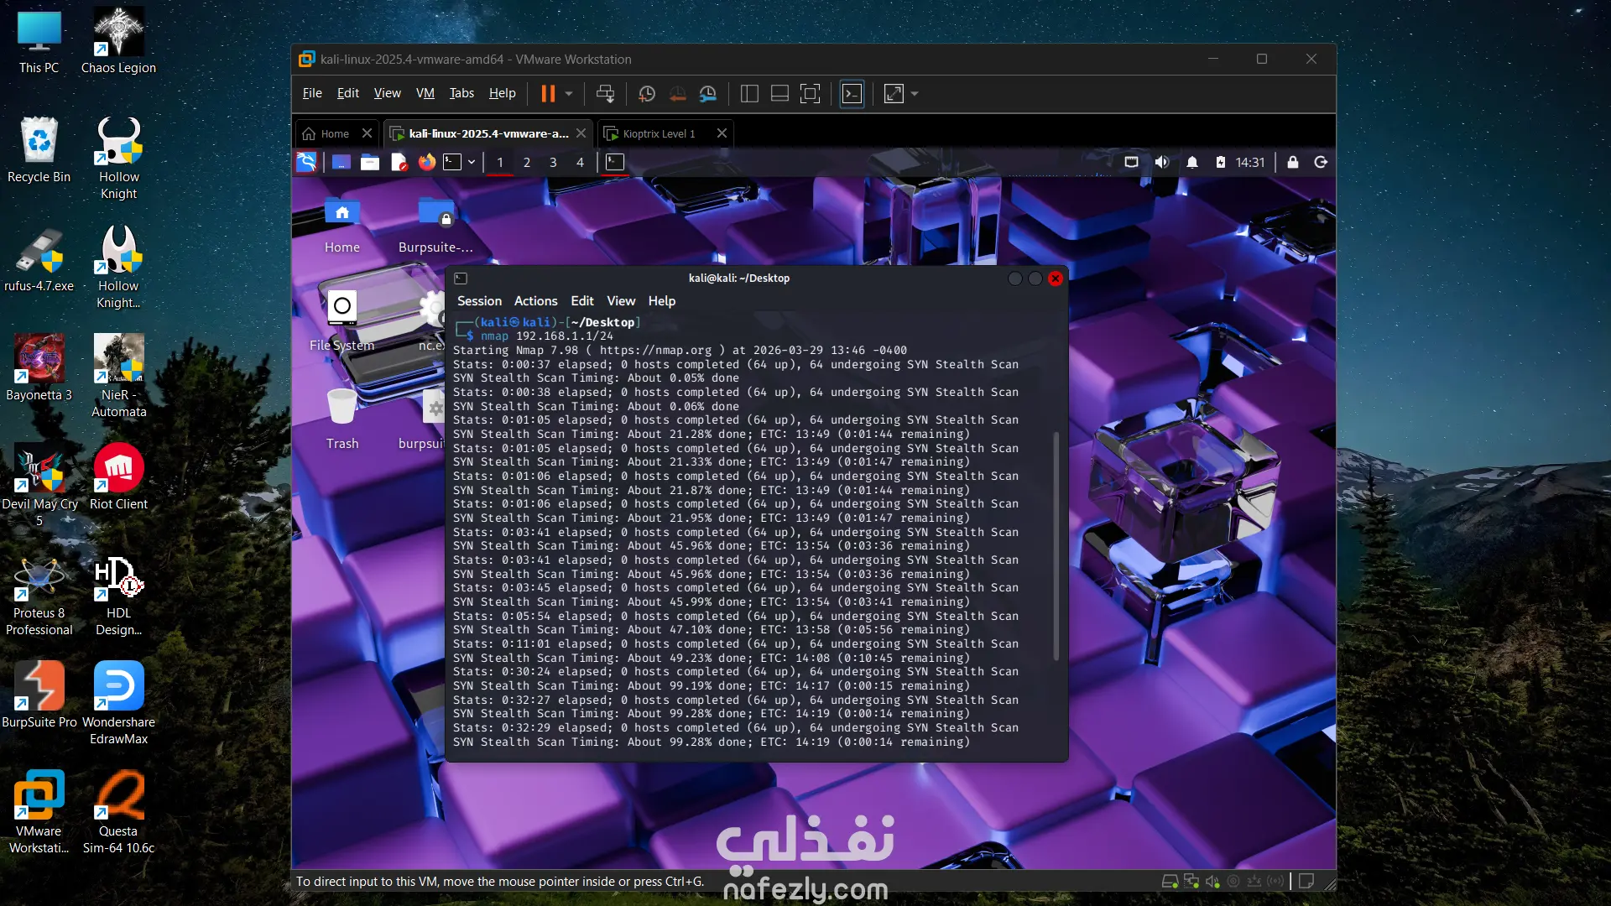
Task: Open the Kali applications menu
Action: click(306, 162)
